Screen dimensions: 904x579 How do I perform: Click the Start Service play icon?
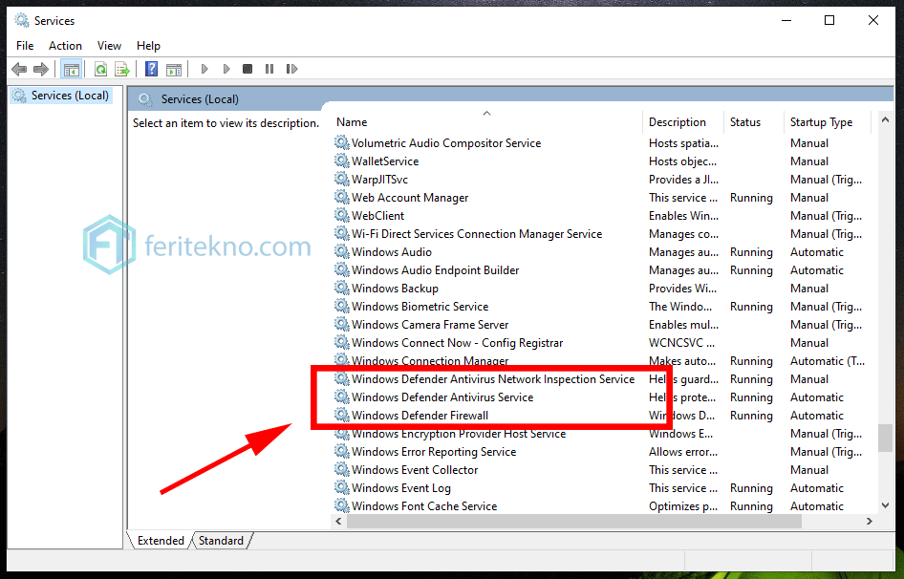pyautogui.click(x=204, y=69)
